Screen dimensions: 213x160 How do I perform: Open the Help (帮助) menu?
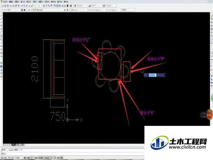(66, 2)
